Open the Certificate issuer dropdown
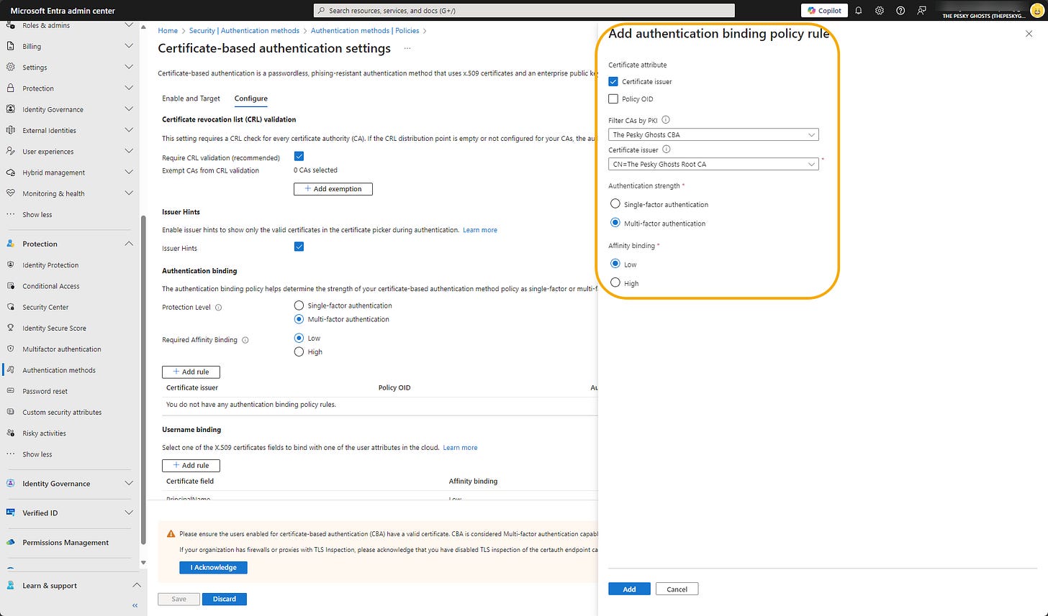 [713, 164]
